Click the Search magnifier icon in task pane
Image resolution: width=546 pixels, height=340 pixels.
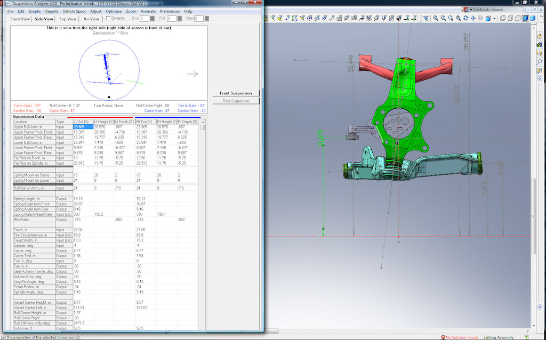pyautogui.click(x=540, y=62)
